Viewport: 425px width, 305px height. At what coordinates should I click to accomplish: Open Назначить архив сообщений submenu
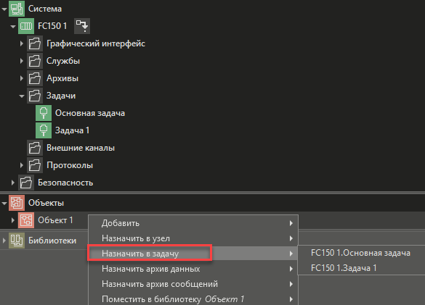193,284
